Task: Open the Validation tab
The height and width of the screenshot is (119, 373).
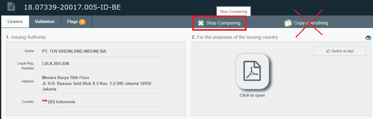Action: coord(45,21)
